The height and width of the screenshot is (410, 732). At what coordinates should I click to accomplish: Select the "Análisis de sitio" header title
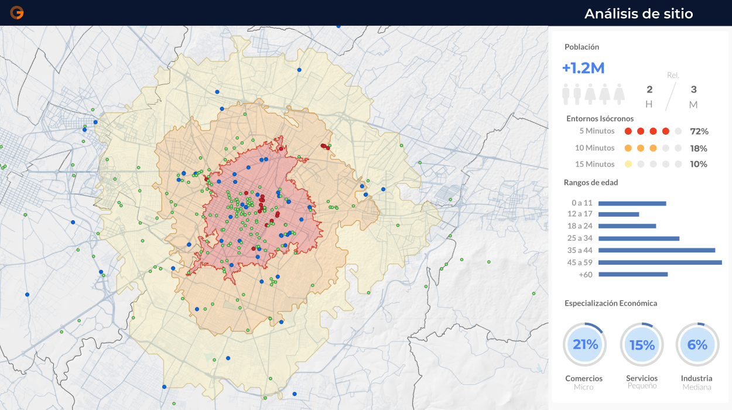pos(638,13)
